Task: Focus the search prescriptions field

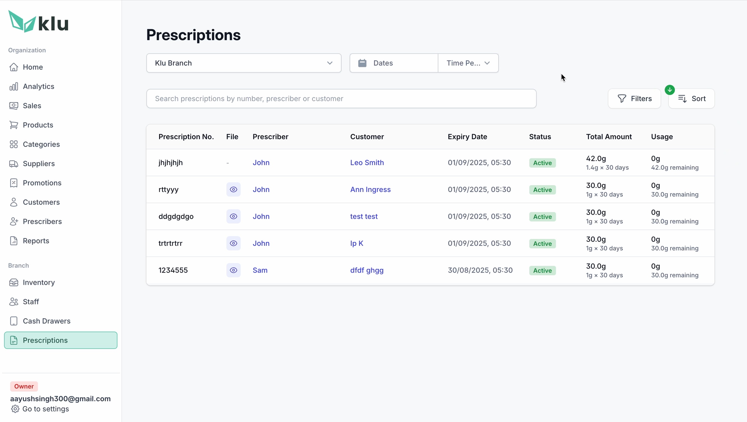Action: pyautogui.click(x=341, y=99)
